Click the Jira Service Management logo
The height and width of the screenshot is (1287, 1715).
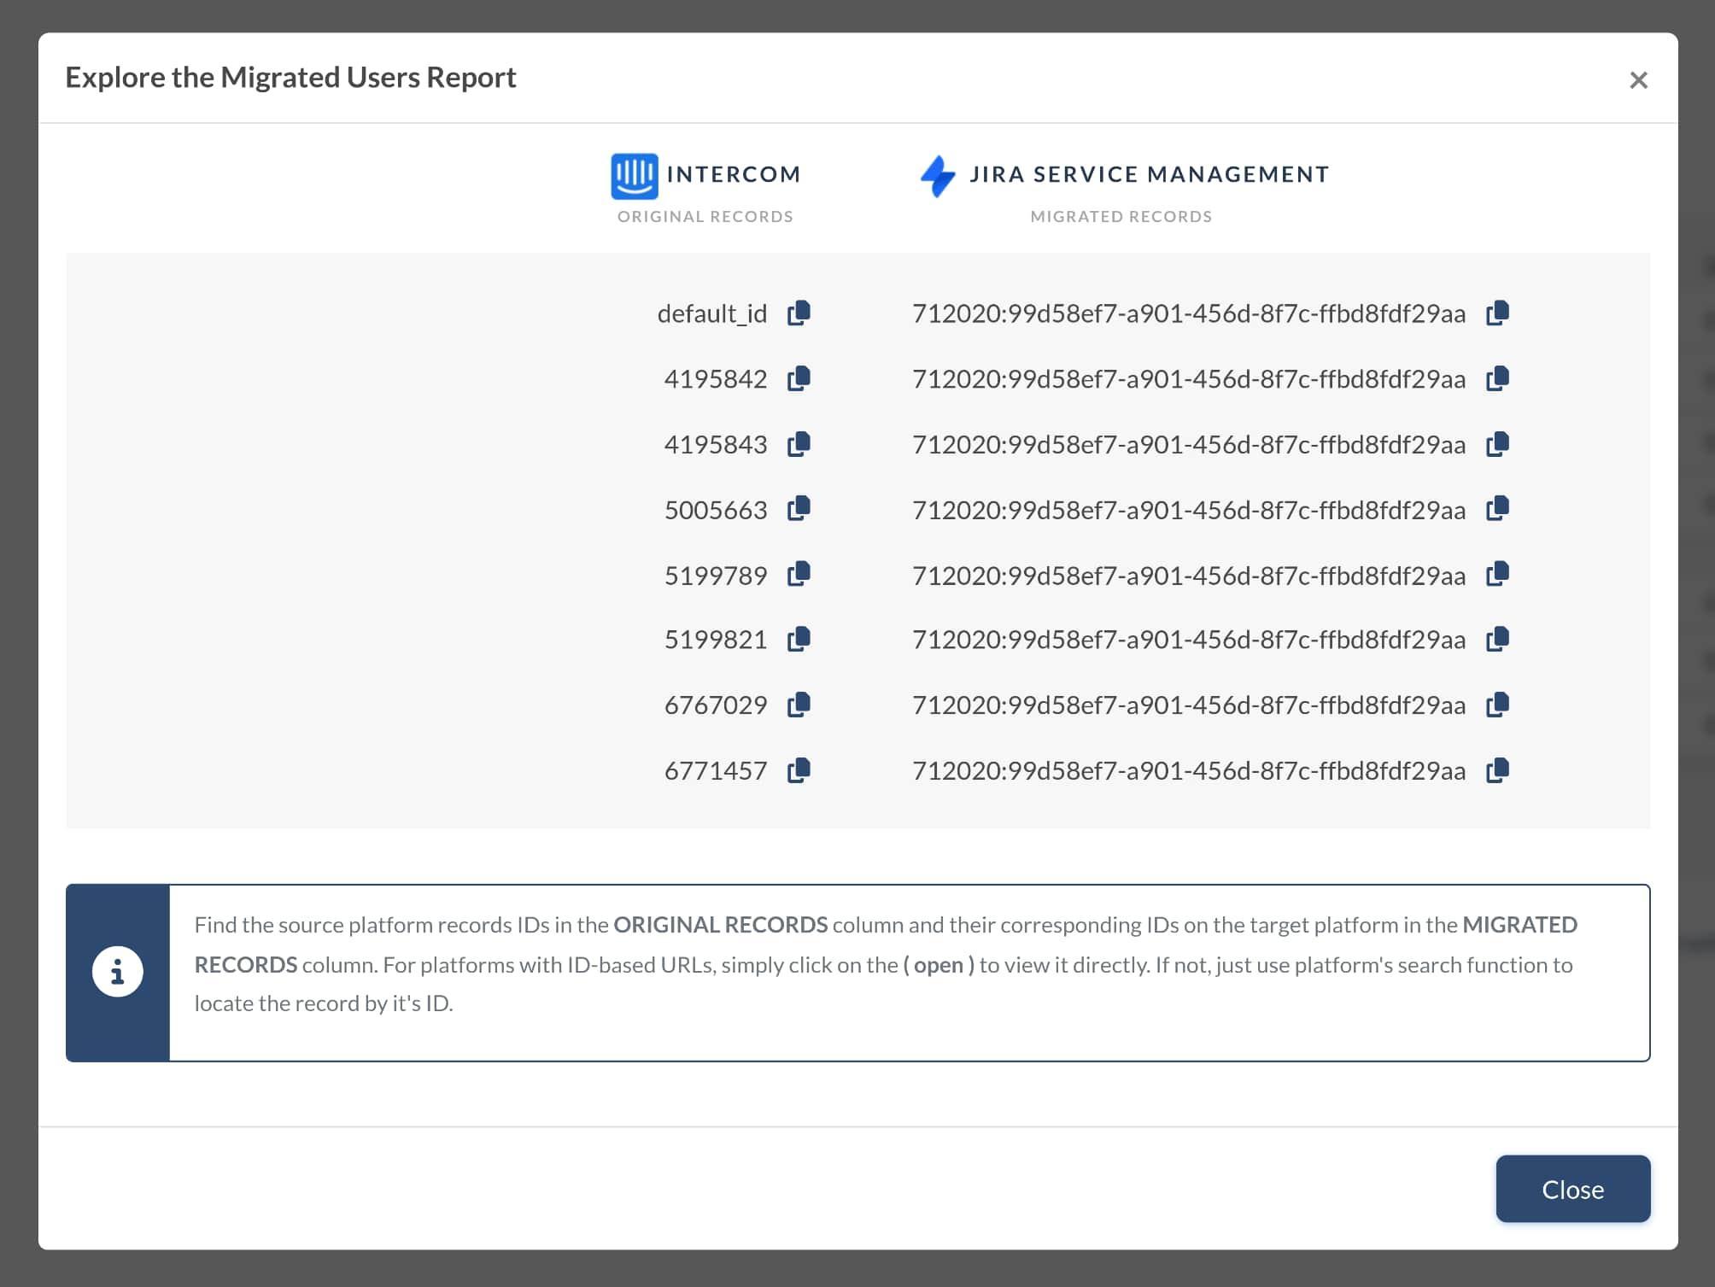pos(938,176)
